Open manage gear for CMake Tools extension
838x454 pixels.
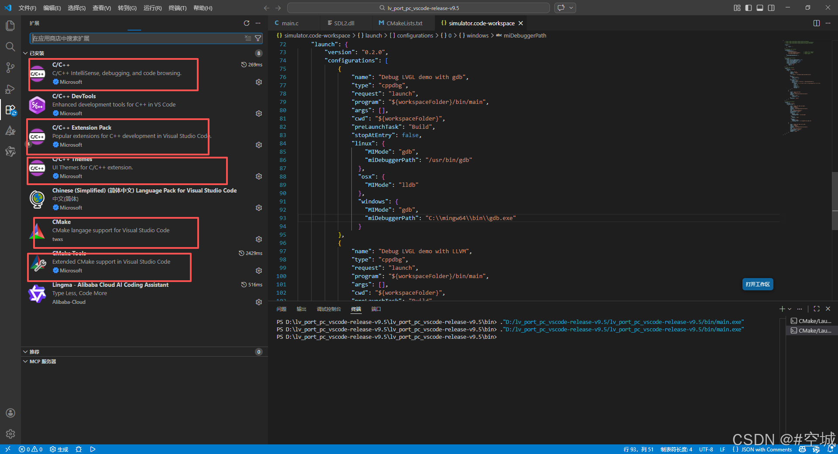pos(259,271)
